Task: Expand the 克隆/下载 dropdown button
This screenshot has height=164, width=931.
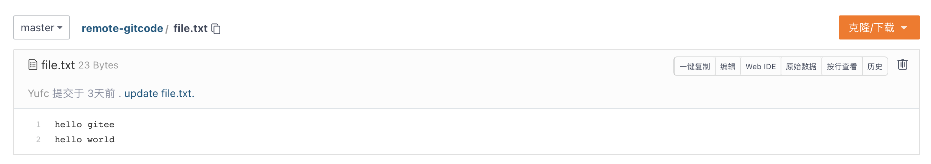Action: [x=879, y=27]
